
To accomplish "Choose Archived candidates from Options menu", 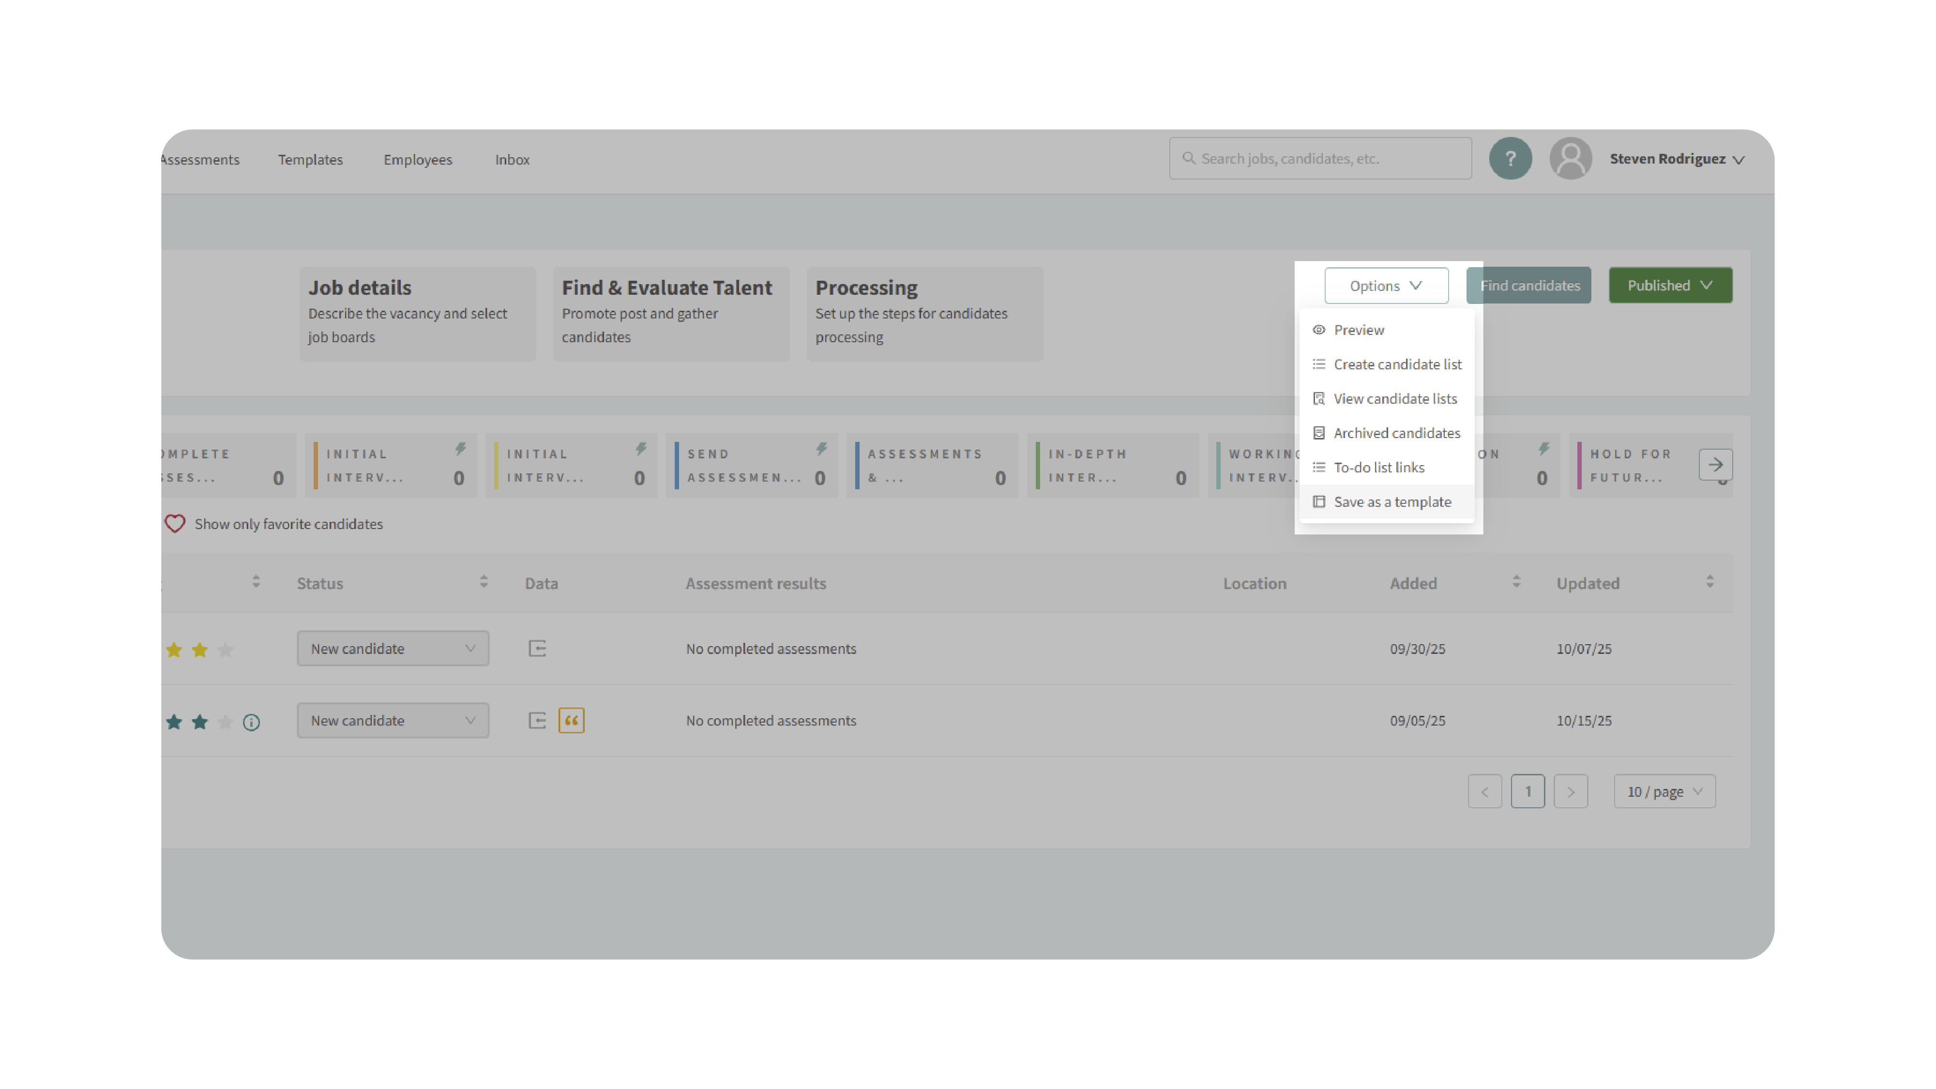I will 1396,433.
